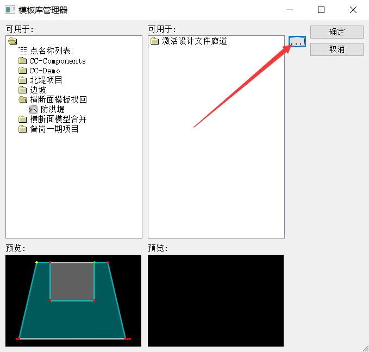The width and height of the screenshot is (369, 352).
Task: Open the browse "..." button
Action: [x=297, y=42]
